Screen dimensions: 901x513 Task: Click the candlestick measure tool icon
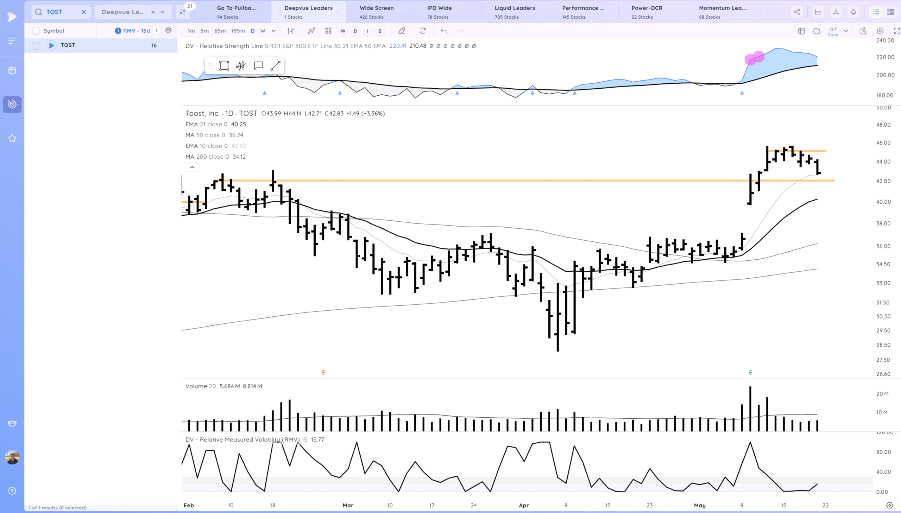tap(241, 66)
